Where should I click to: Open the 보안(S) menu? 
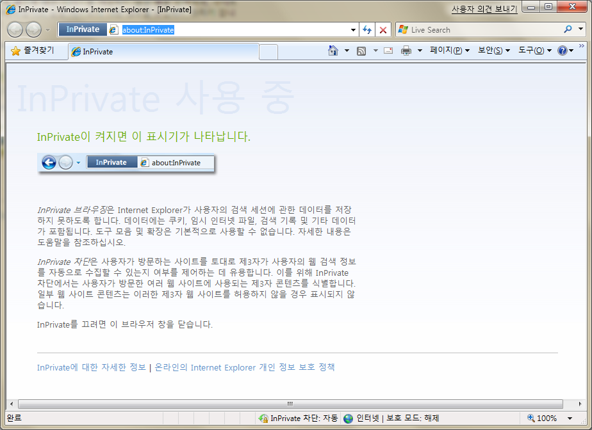click(494, 51)
